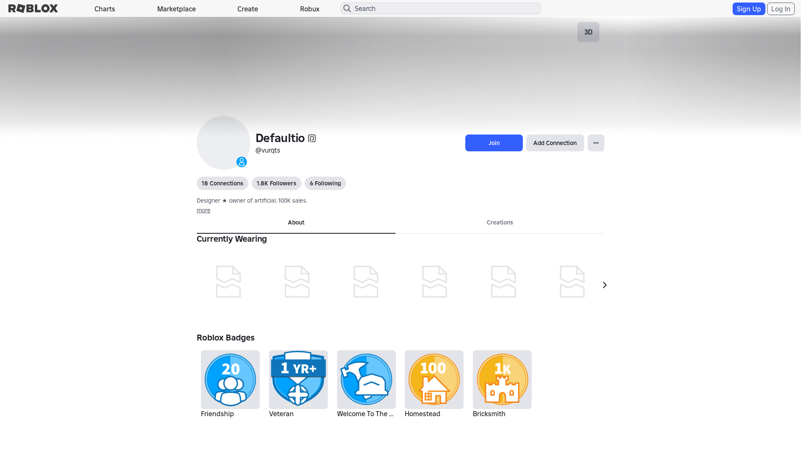
Task: Open the Create menu item
Action: pos(248,9)
